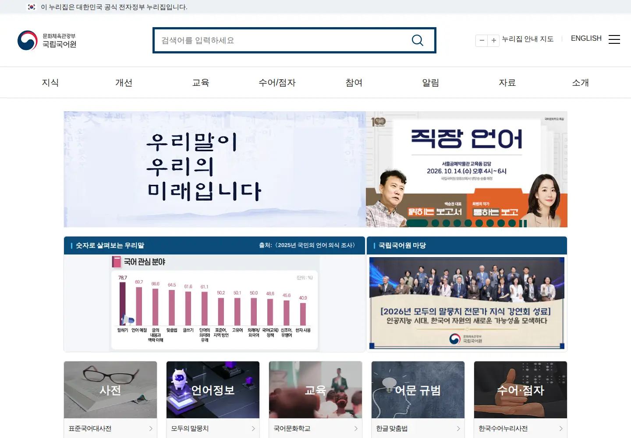Open the 교육 menu
Viewport: 631px width, 438px height.
201,82
